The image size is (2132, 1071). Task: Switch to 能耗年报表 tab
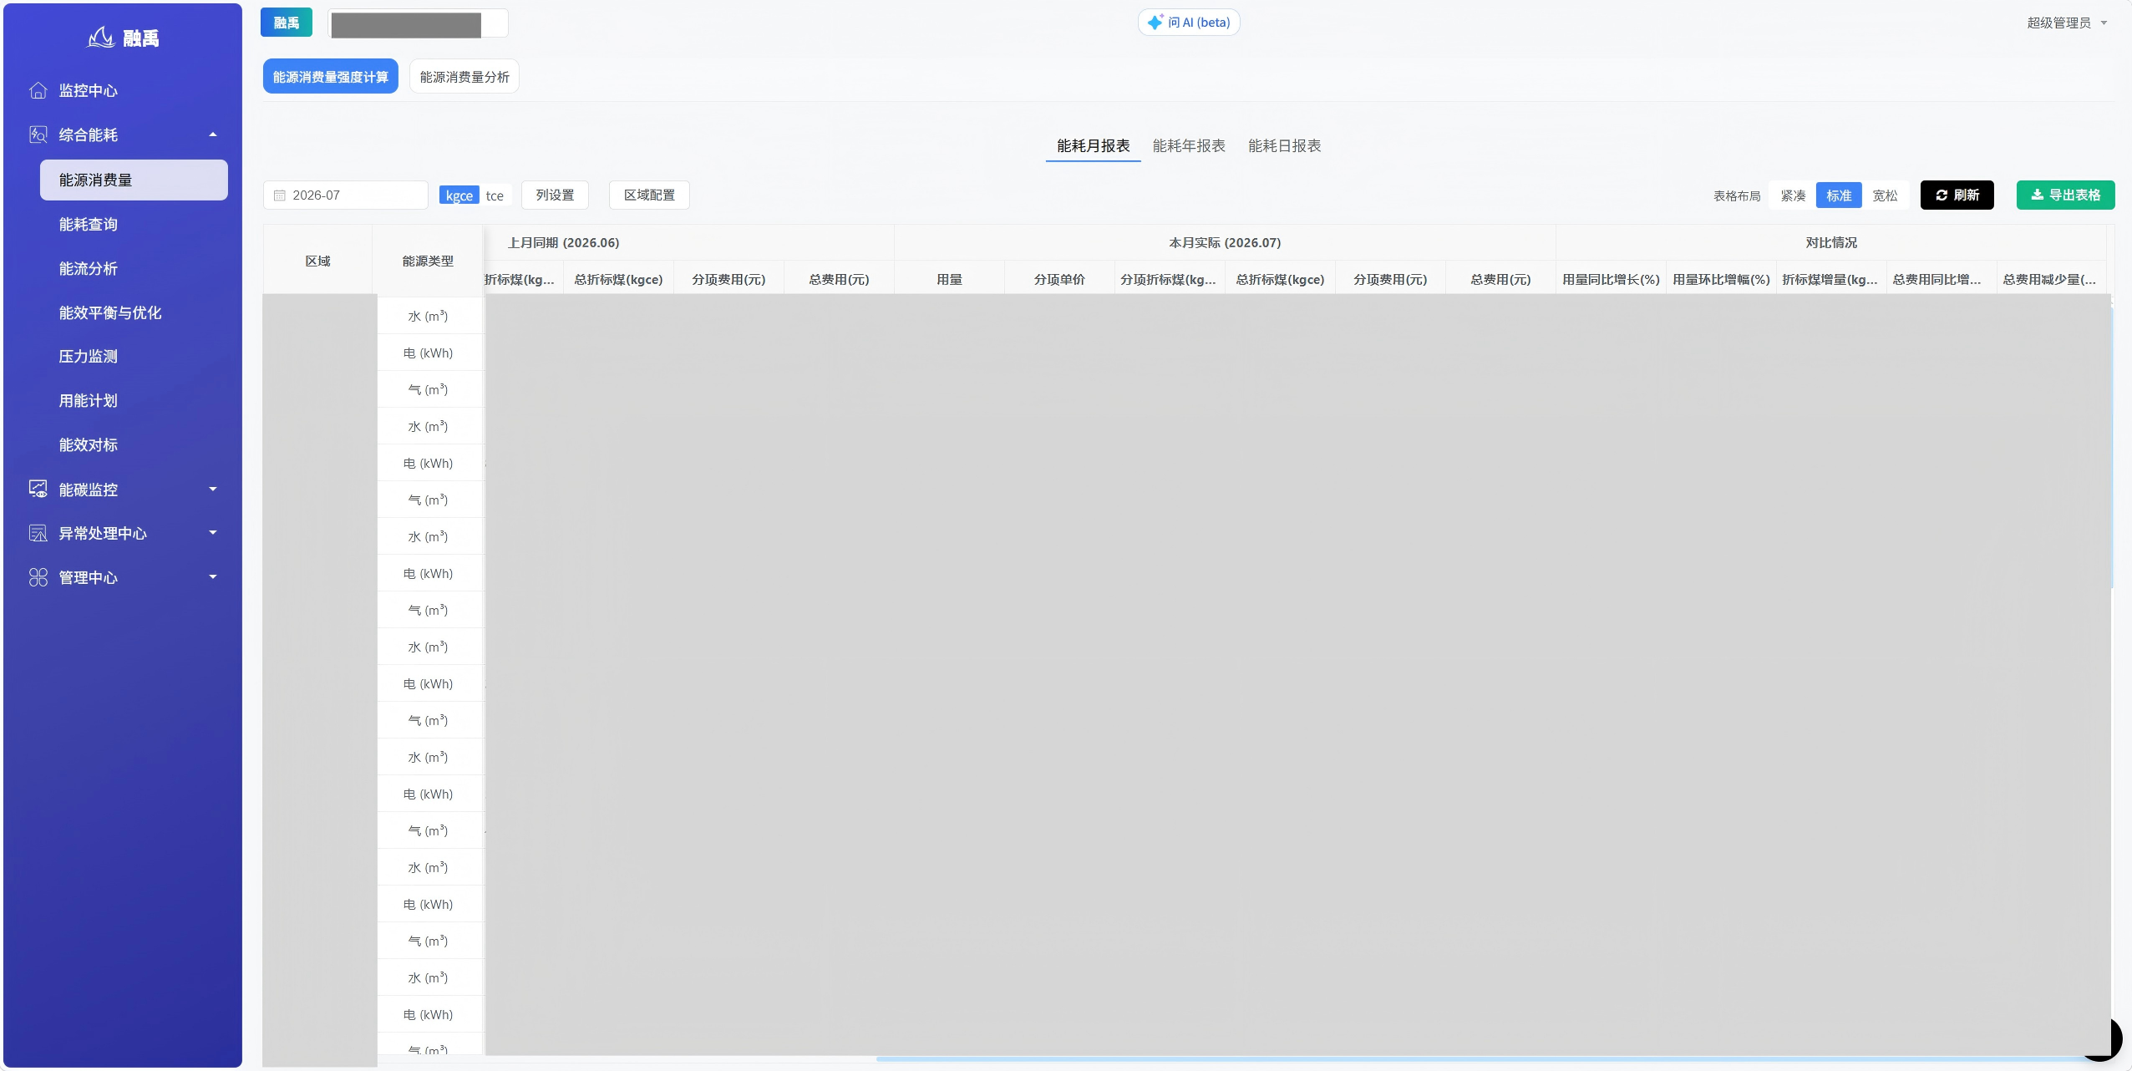1189,145
